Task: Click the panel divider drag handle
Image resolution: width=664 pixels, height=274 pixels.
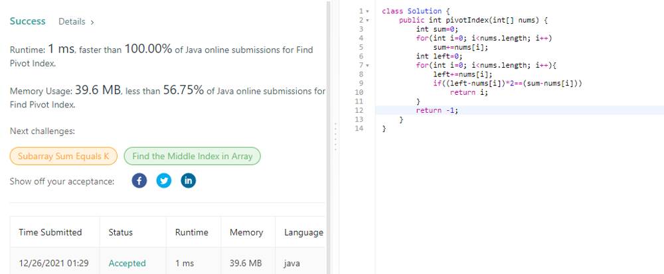Action: (x=335, y=137)
